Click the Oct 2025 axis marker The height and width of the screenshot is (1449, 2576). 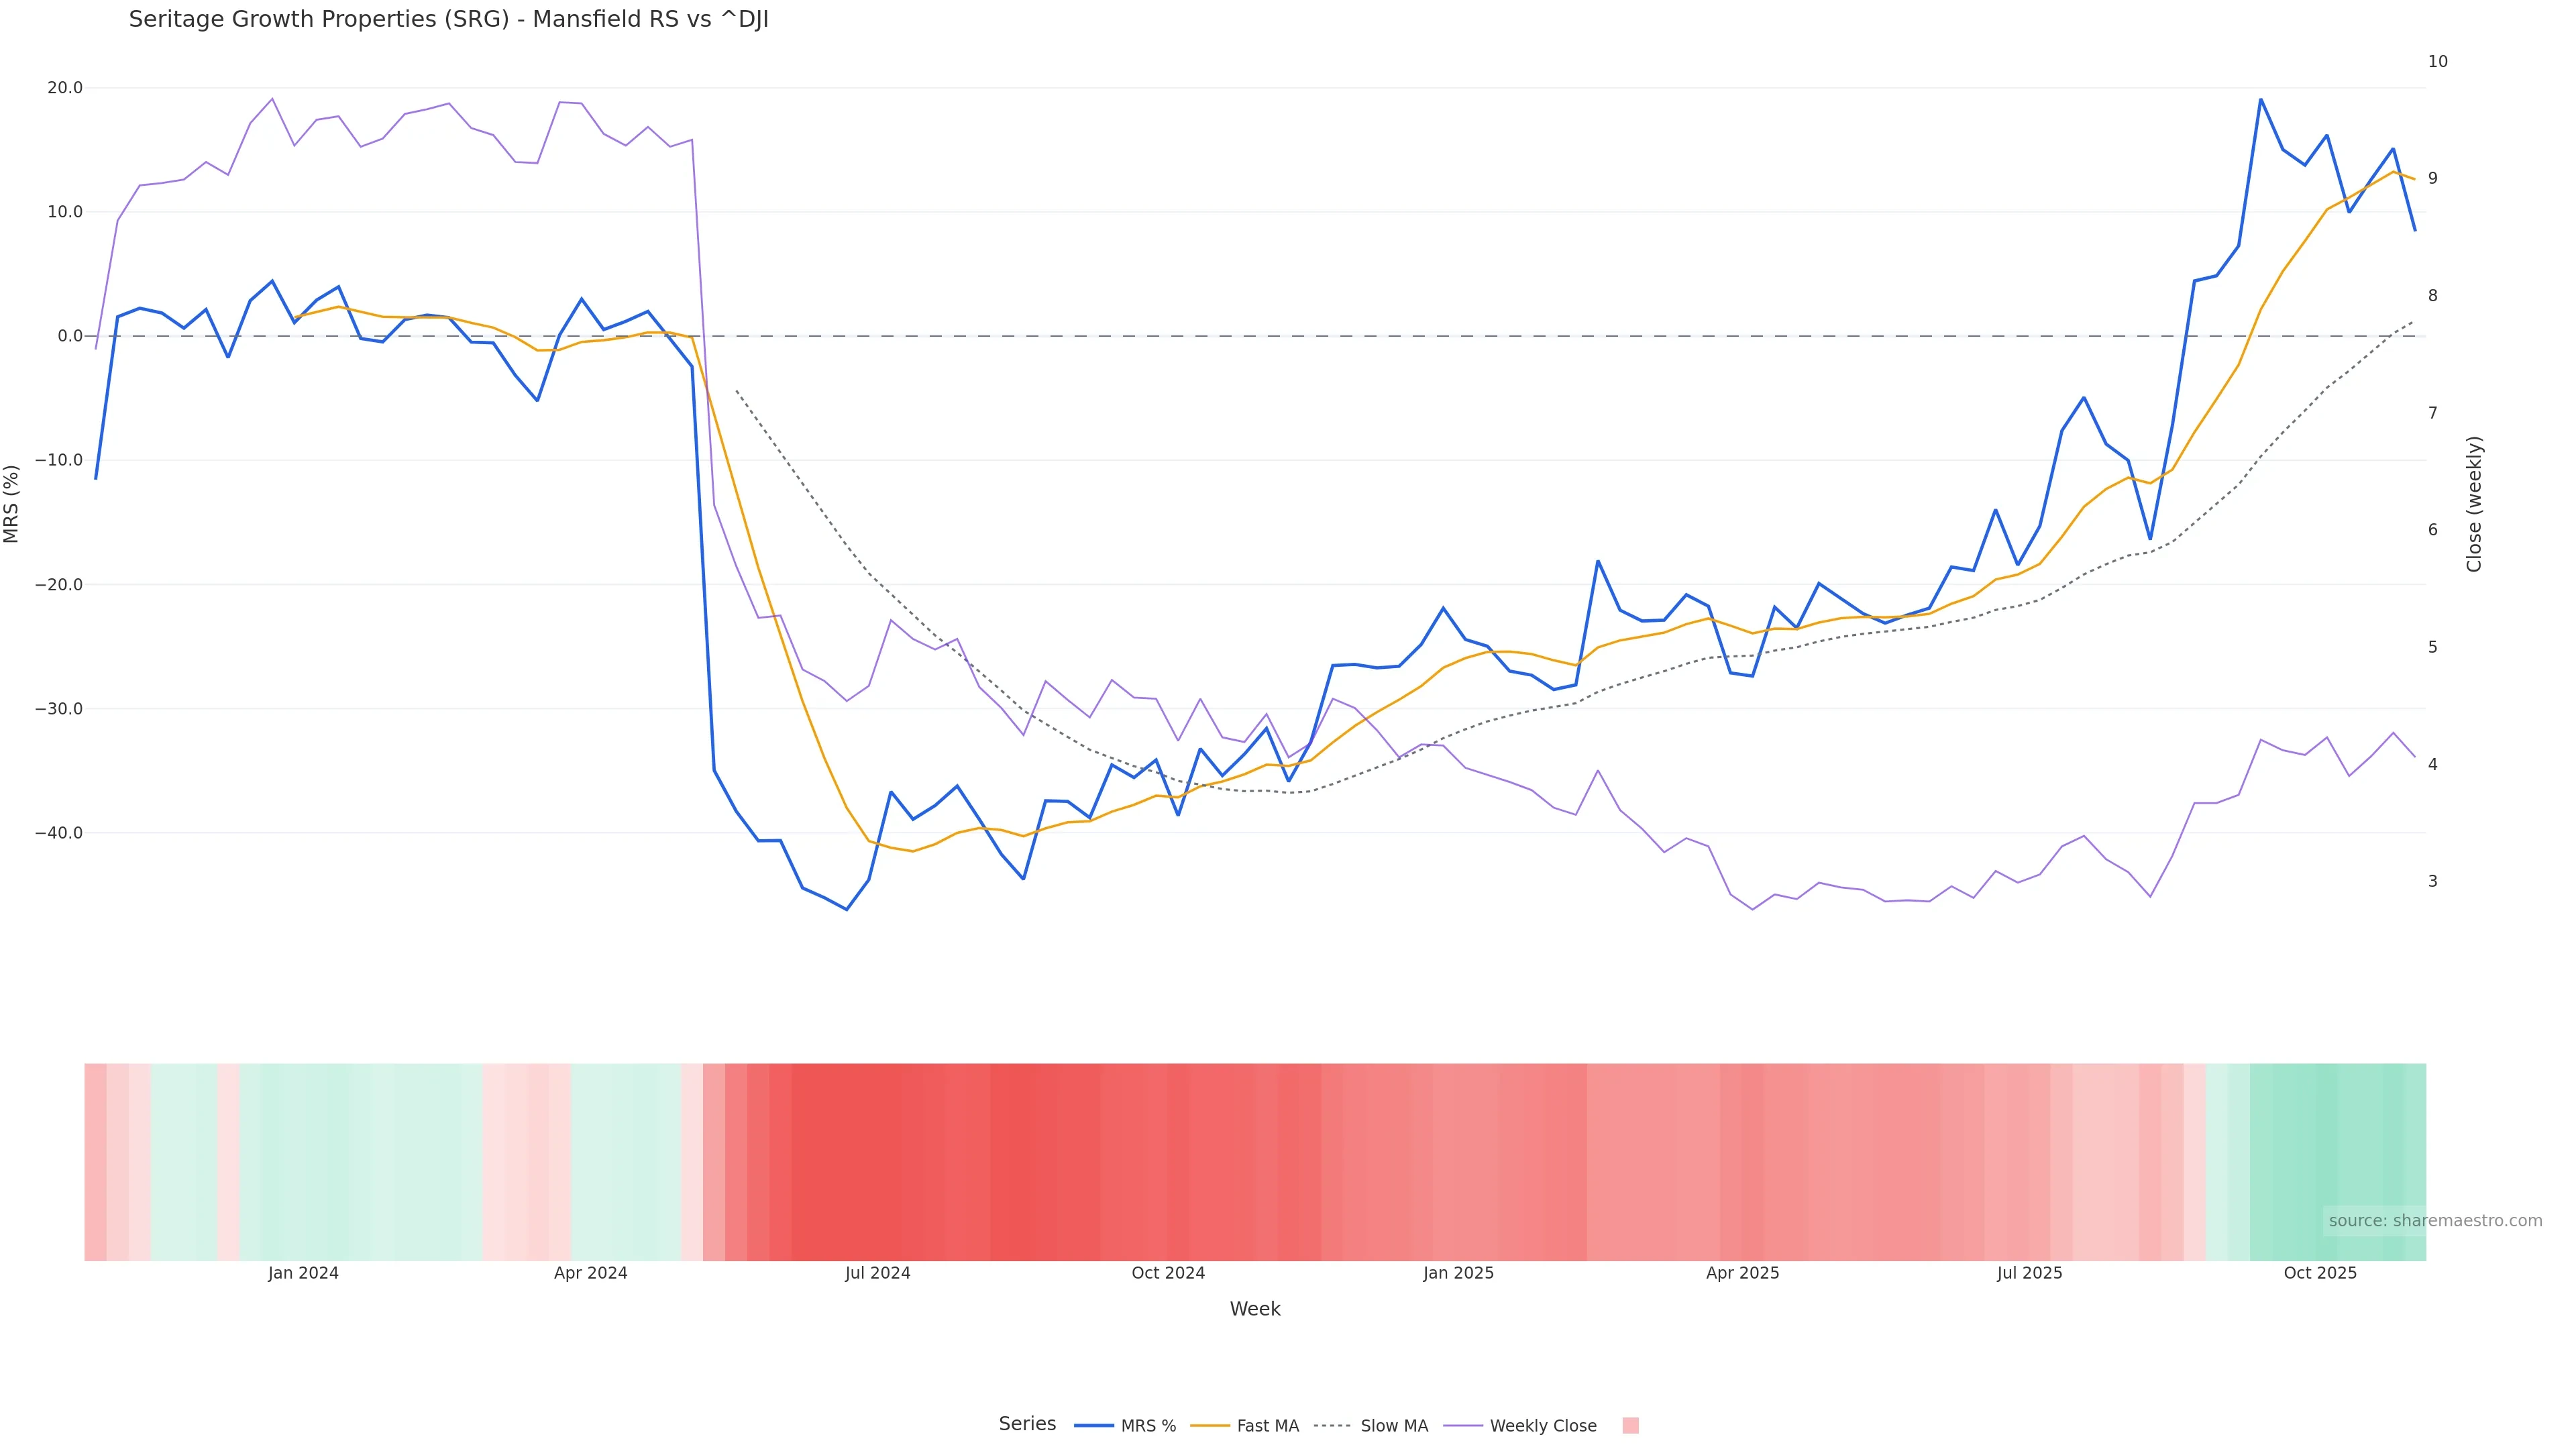click(x=2320, y=1273)
